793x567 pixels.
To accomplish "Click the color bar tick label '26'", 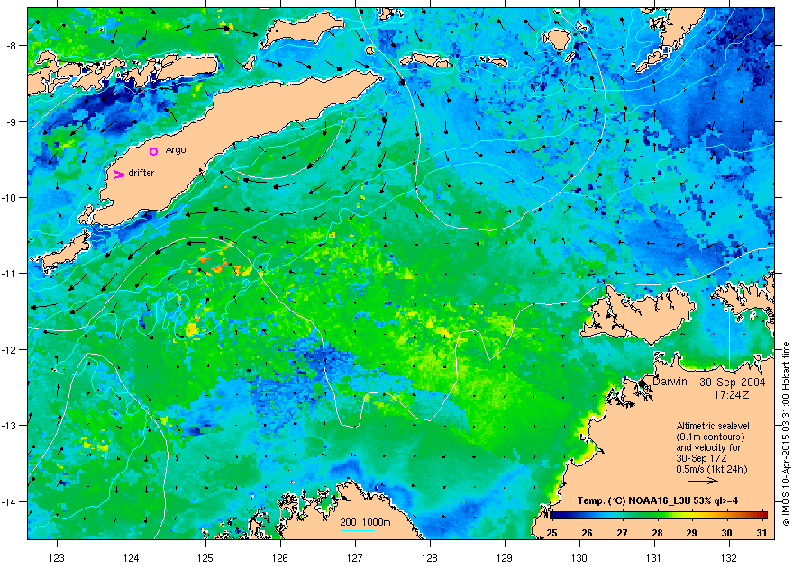I will (587, 533).
